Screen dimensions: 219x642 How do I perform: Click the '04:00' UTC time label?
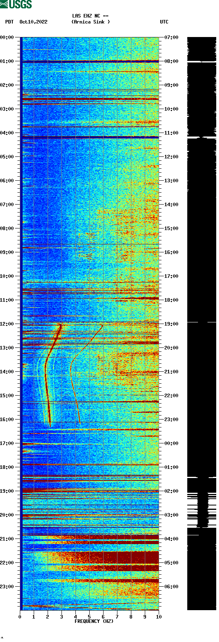point(171,539)
